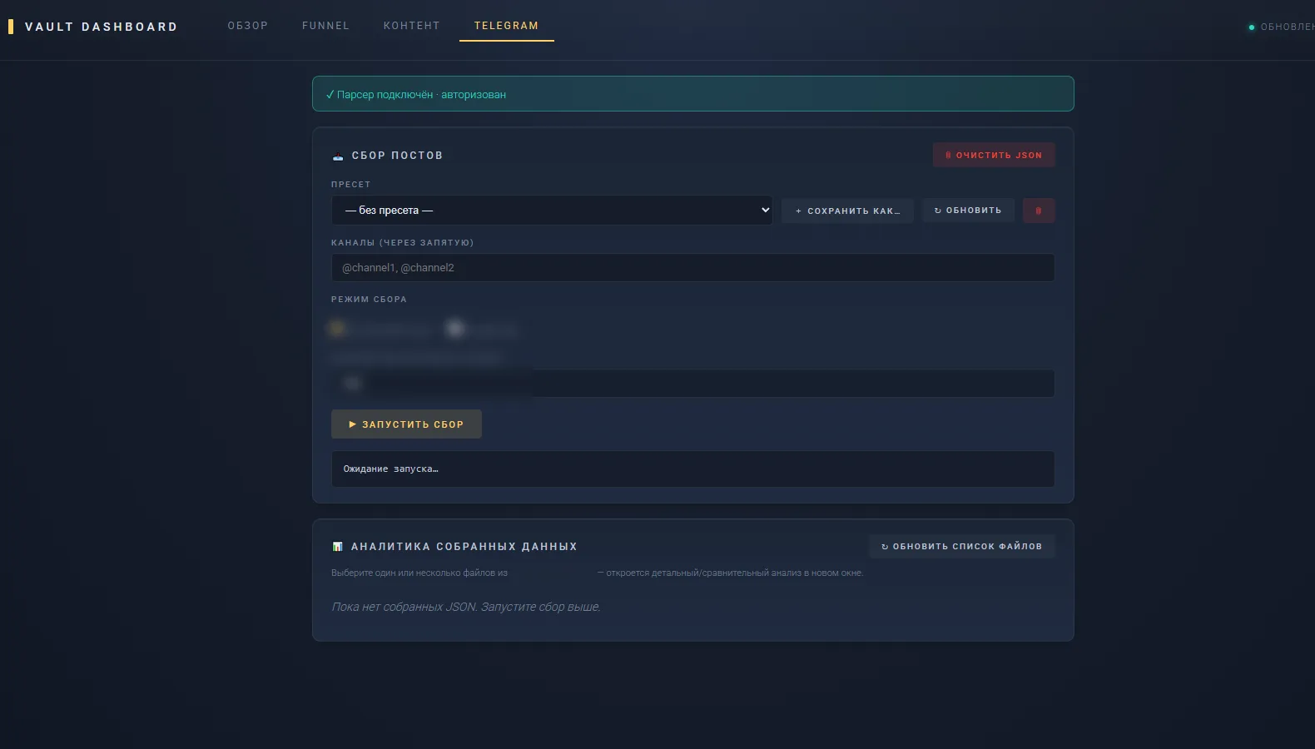1315x749 pixels.
Task: Click the green status dot top right
Action: (1251, 27)
